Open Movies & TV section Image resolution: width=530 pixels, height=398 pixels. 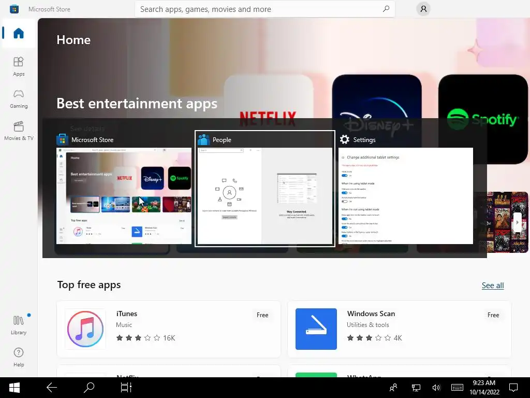[19, 131]
